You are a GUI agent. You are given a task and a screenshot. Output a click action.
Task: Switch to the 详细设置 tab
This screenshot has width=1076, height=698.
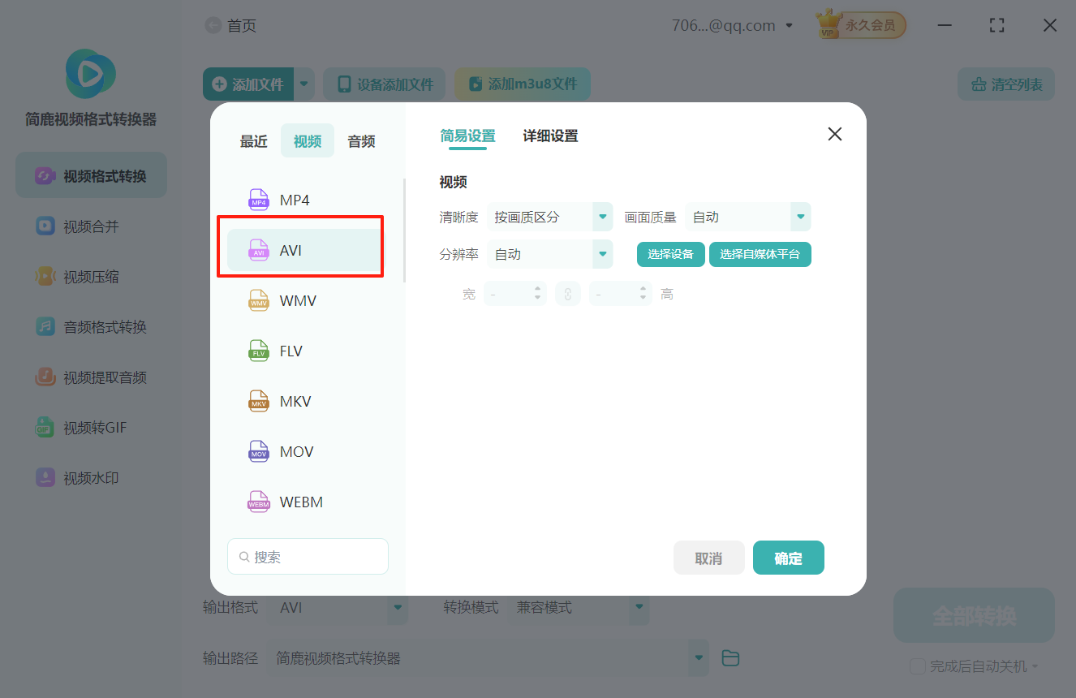[549, 136]
